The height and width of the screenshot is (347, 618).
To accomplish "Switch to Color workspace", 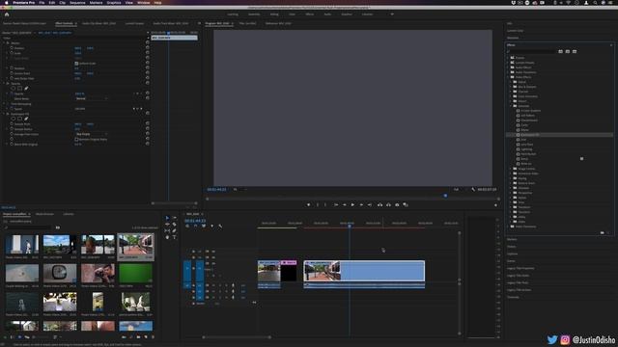I will point(292,14).
